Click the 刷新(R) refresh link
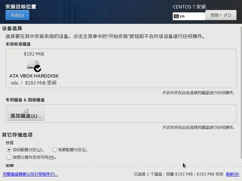This screenshot has width=242, height=181. click(232, 174)
